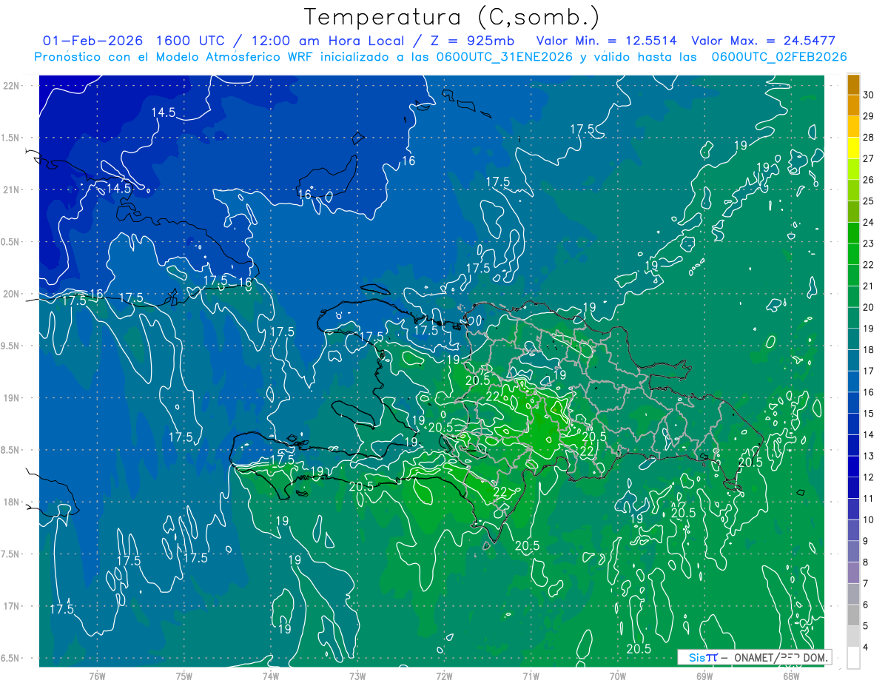Pick the teal colorbar segment between 18 and 19
888x686 pixels.
pyautogui.click(x=853, y=340)
